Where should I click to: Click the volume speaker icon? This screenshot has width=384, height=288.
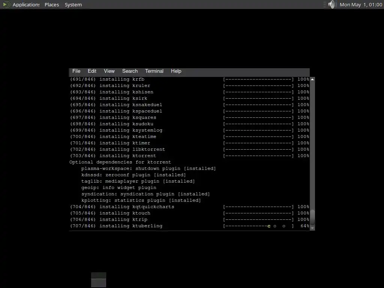point(332,4)
